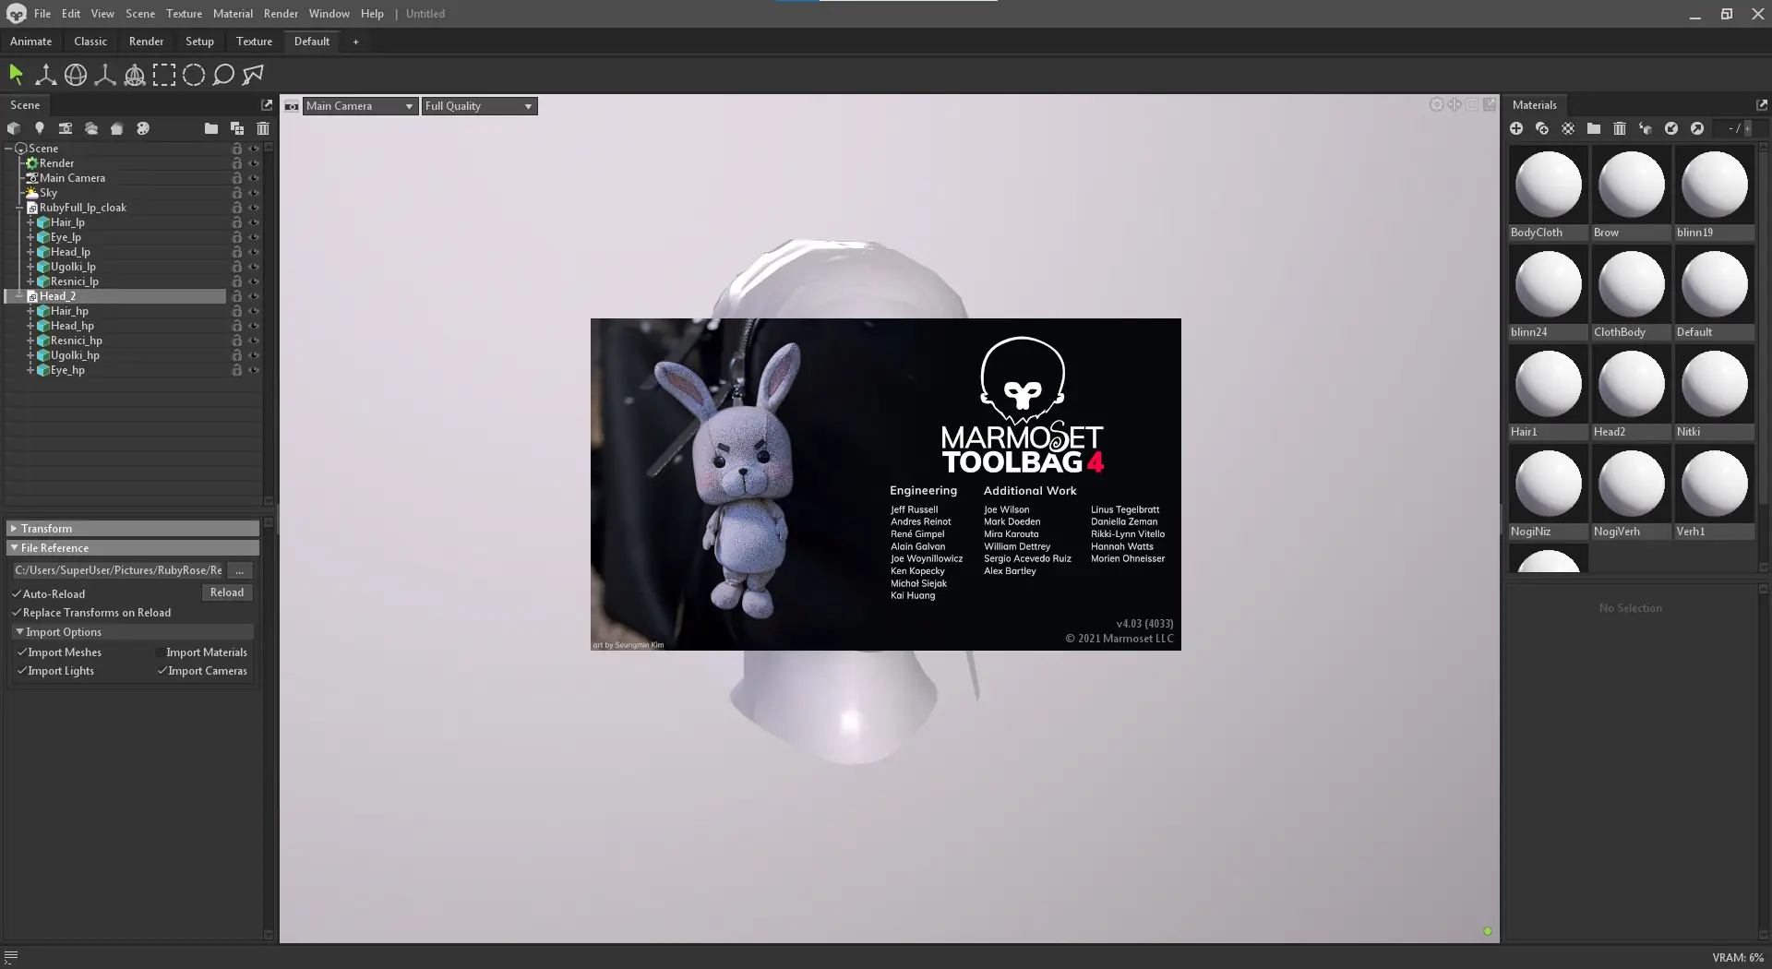
Task: Expand the Hair_lp tree node
Action: (x=30, y=222)
